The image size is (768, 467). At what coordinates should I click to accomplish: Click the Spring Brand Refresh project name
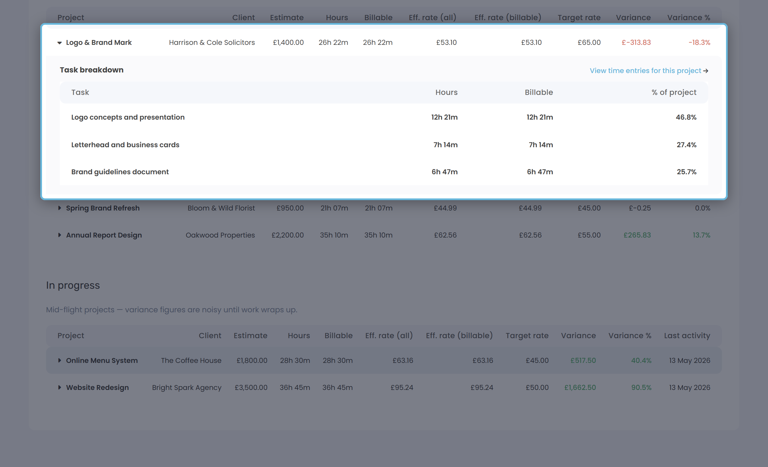pos(103,208)
